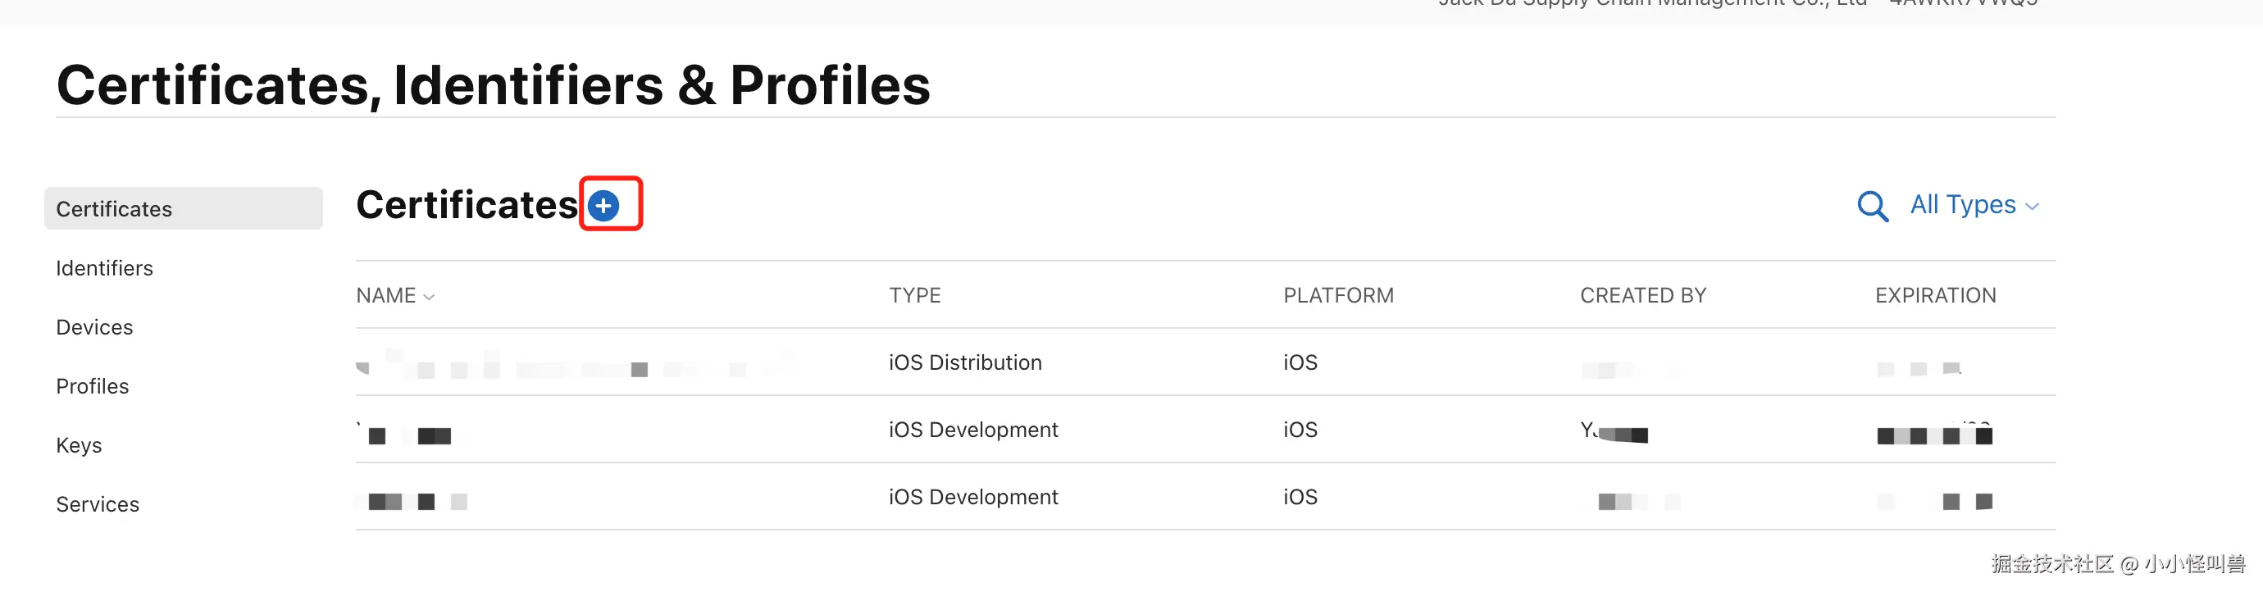Click the CREATED BY column header
Viewport: 2263px width, 592px height.
coord(1643,295)
